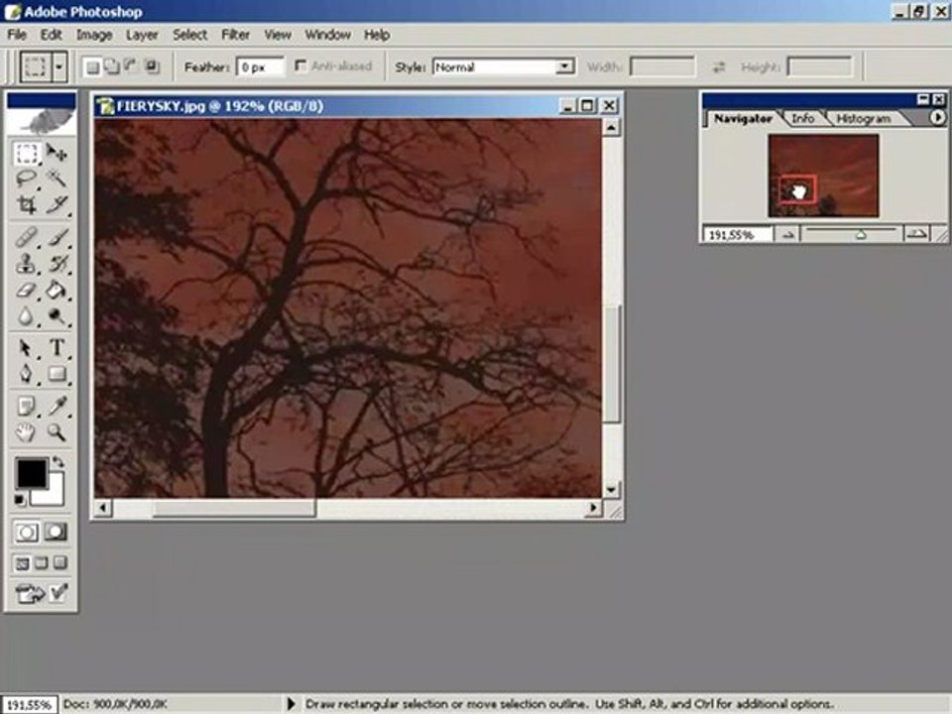The width and height of the screenshot is (952, 714).
Task: Toggle the Anti-aliased checkbox
Action: point(300,65)
